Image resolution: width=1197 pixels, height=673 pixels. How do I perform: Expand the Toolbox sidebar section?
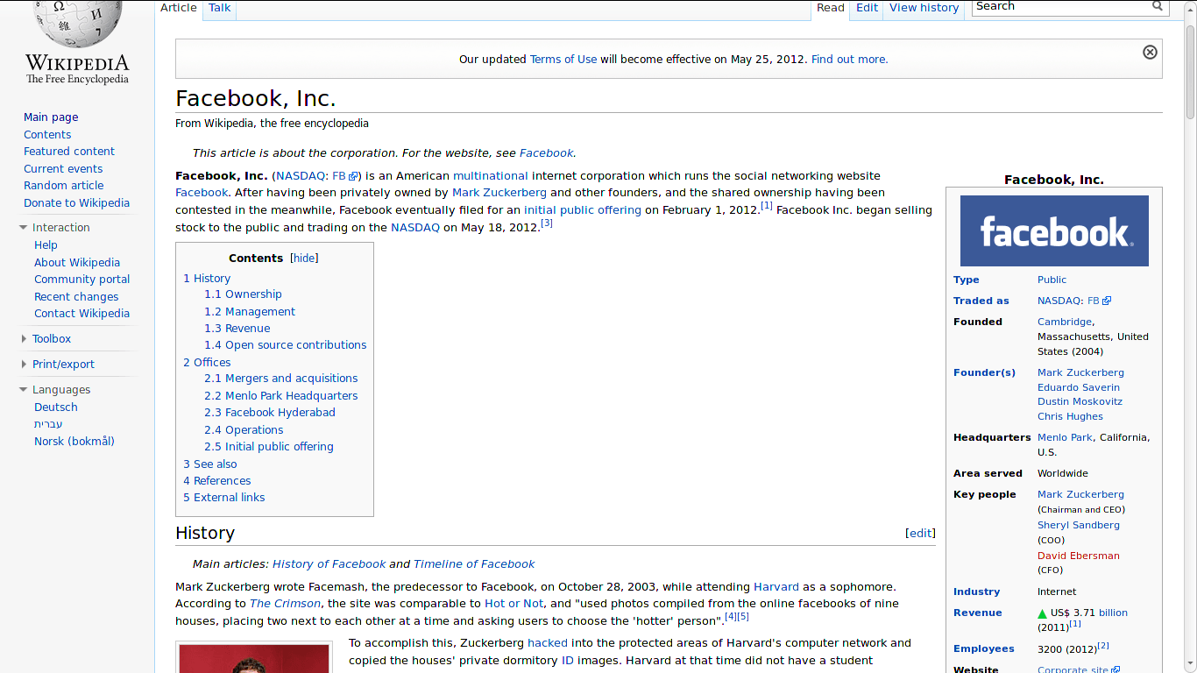(24, 339)
